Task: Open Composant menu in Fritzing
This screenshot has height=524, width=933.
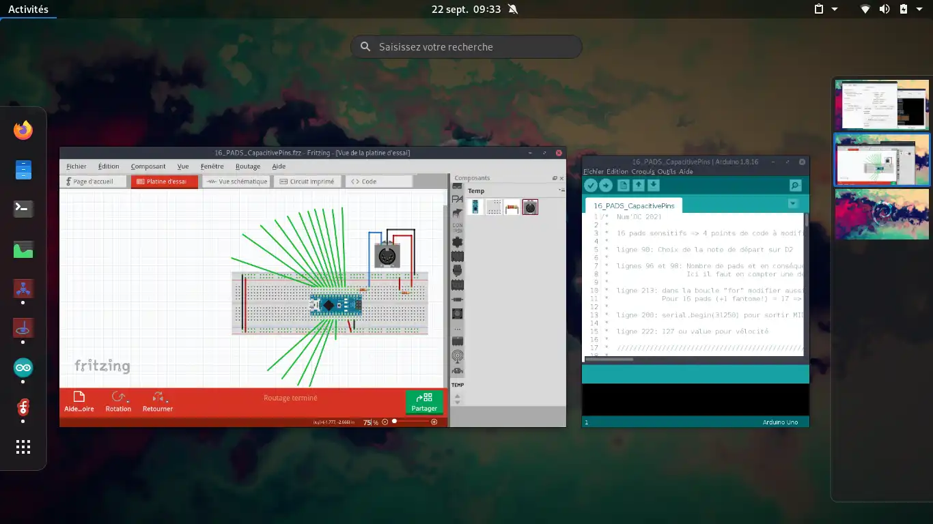Action: (x=148, y=166)
